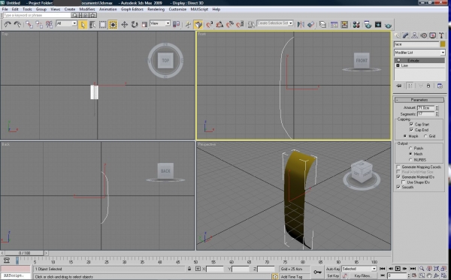Click the Auto Key button
This screenshot has height=280, width=451.
coord(333,269)
